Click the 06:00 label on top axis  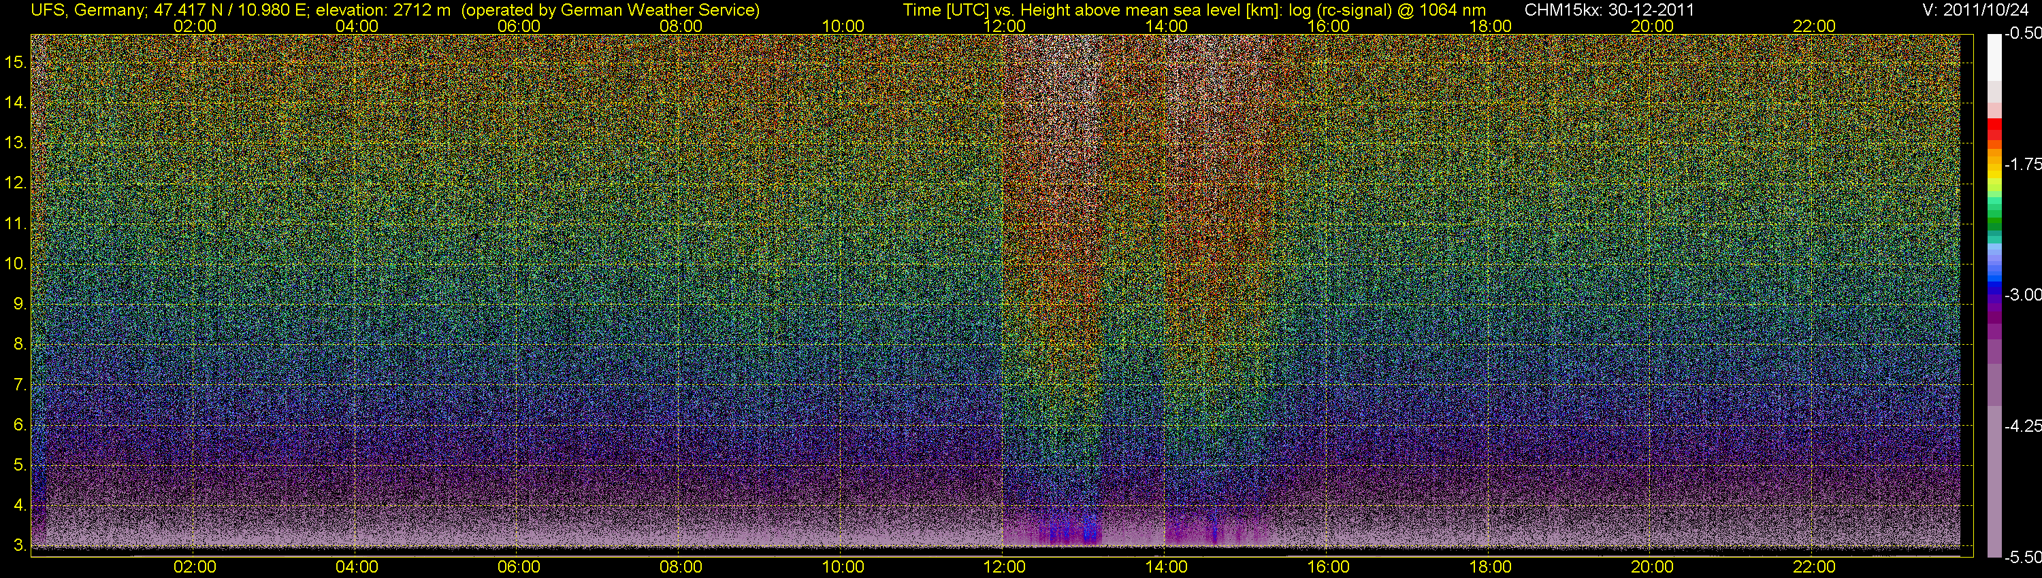(x=519, y=26)
